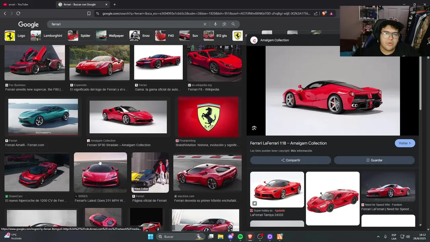Open the Ferrari Amalfi green car thumbnail
This screenshot has width=430, height=242.
43,117
